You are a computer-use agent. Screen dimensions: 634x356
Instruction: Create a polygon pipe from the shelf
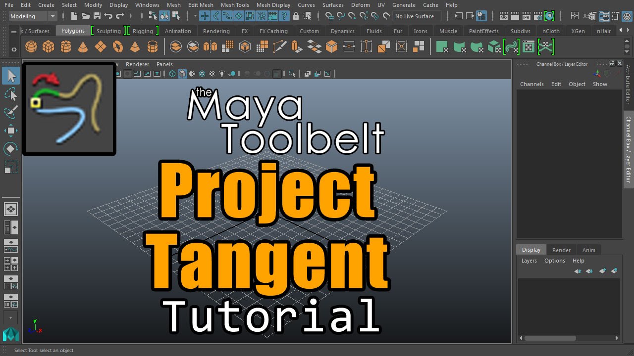tap(153, 47)
